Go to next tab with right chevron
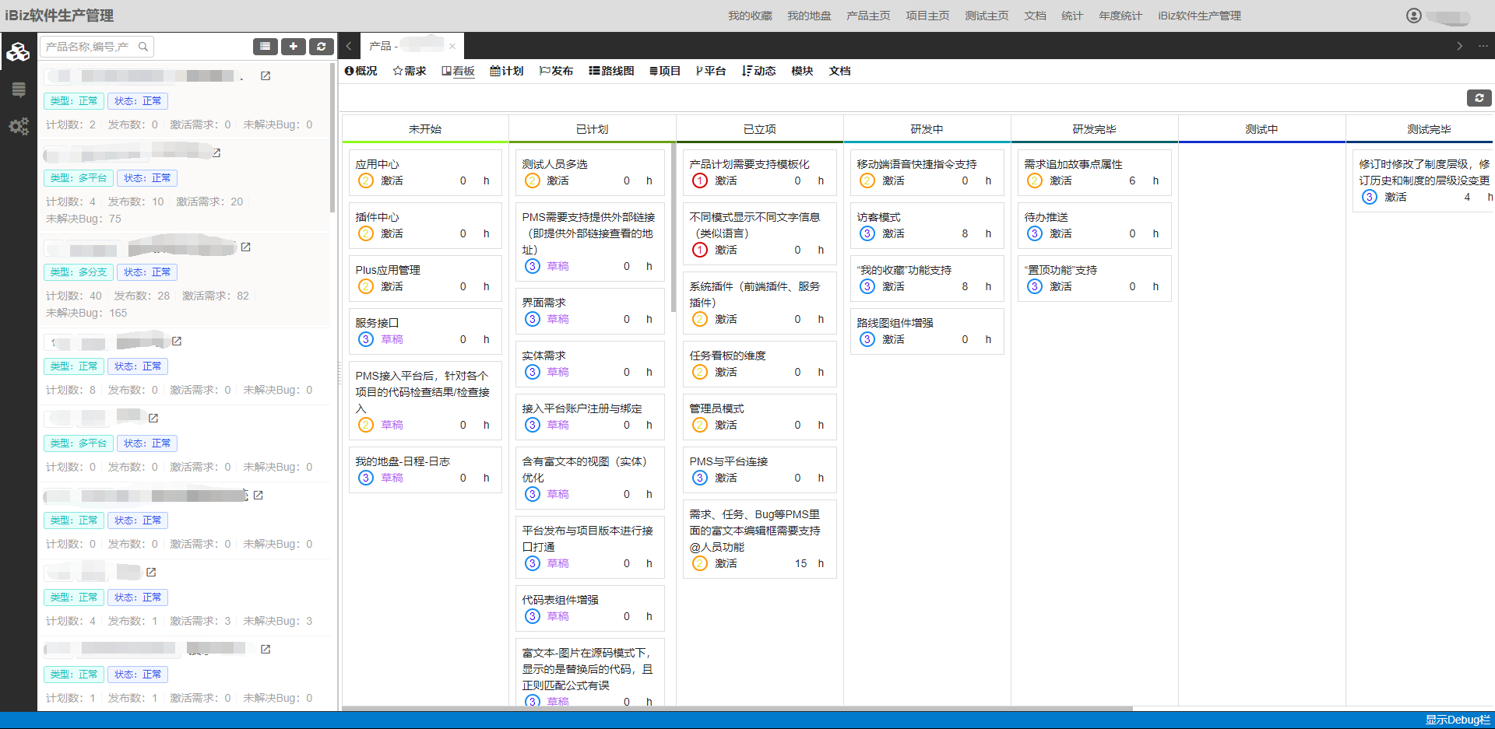 point(1460,46)
